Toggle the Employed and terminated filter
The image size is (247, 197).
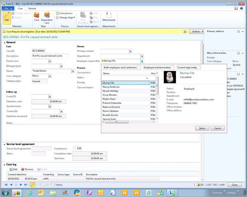tap(158, 67)
